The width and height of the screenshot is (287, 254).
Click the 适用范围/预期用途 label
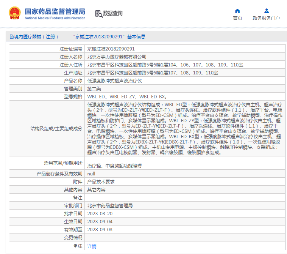click(x=63, y=163)
